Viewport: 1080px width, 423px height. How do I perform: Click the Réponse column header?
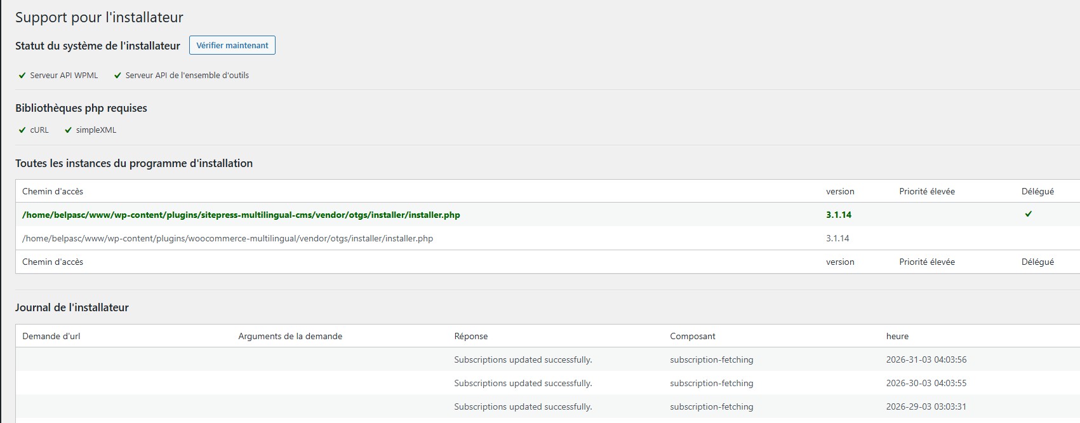[470, 336]
